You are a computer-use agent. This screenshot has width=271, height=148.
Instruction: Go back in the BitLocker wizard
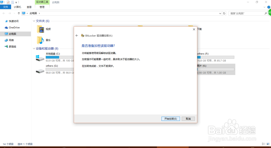click(x=77, y=36)
